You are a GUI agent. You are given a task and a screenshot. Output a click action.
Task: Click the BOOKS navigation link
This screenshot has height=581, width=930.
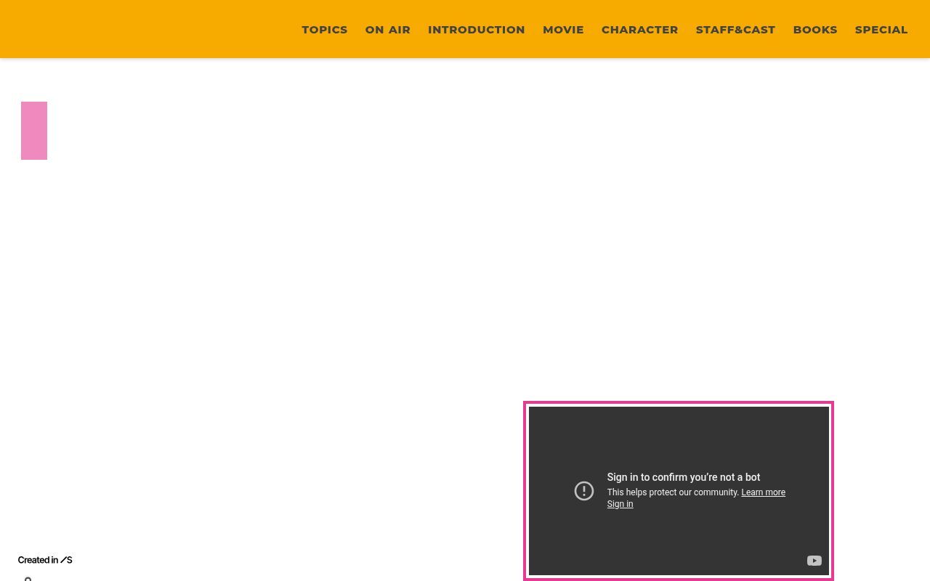point(815,30)
